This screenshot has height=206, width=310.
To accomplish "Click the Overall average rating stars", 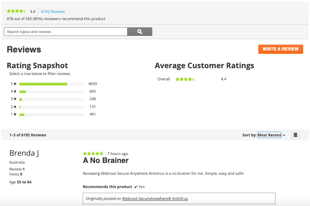I will pos(185,79).
